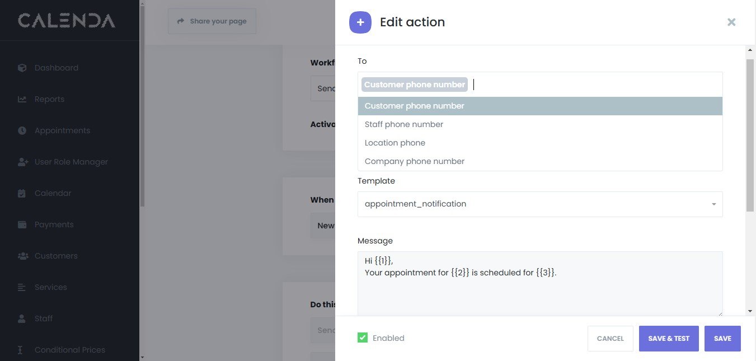756x361 pixels.
Task: Click the Staff person icon
Action: [22, 318]
